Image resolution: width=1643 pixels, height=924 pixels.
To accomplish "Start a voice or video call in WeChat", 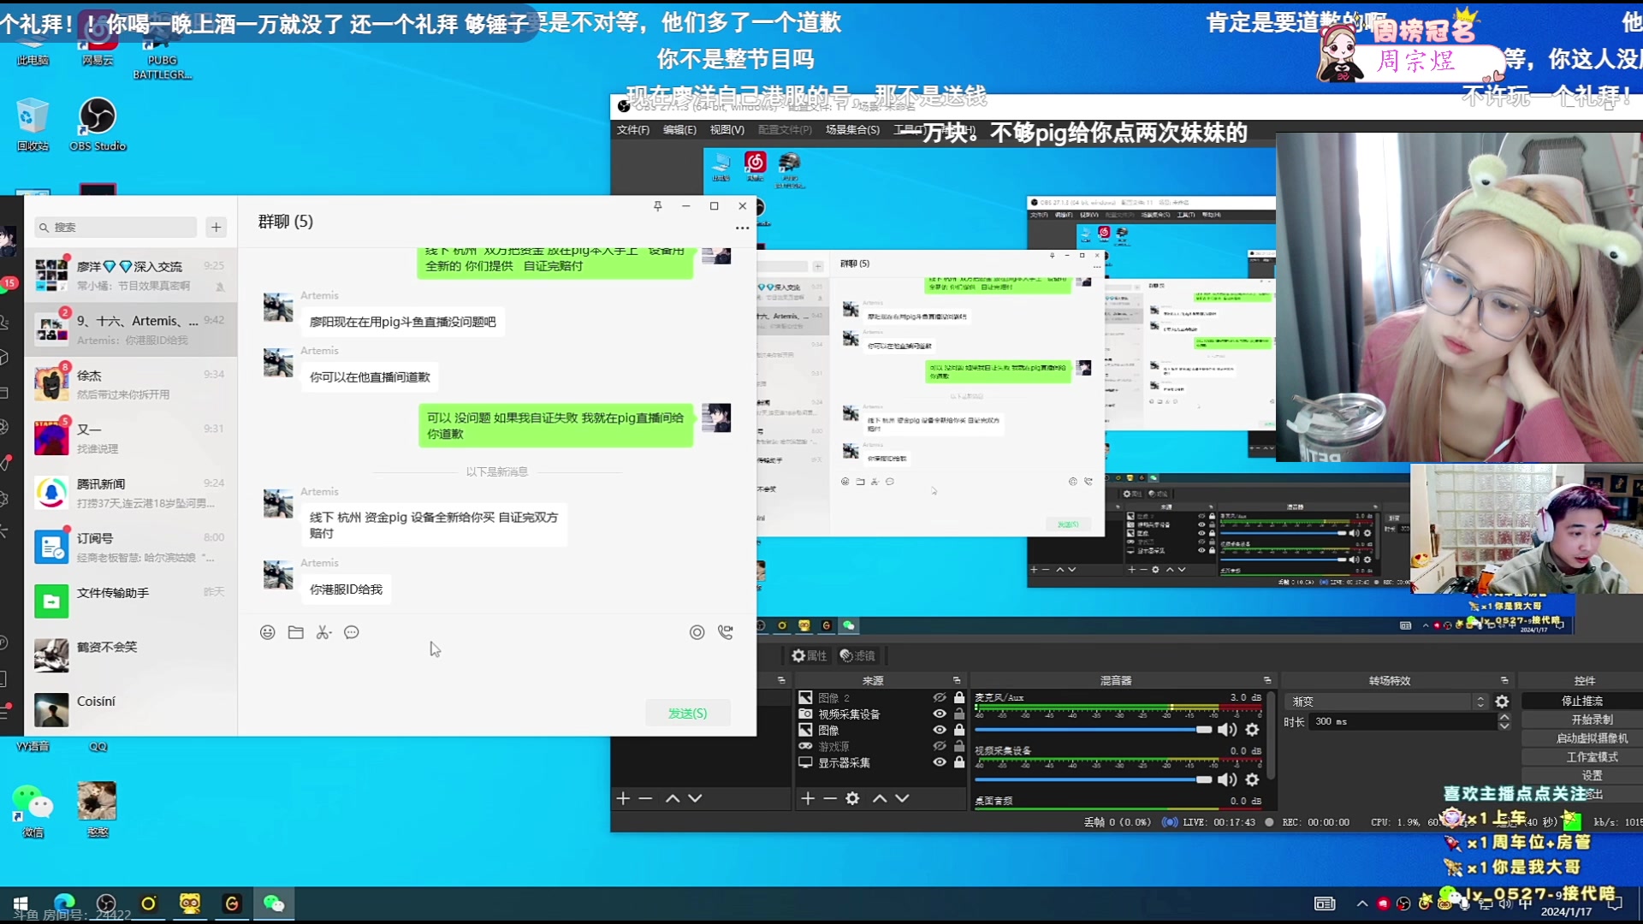I will 726,632.
